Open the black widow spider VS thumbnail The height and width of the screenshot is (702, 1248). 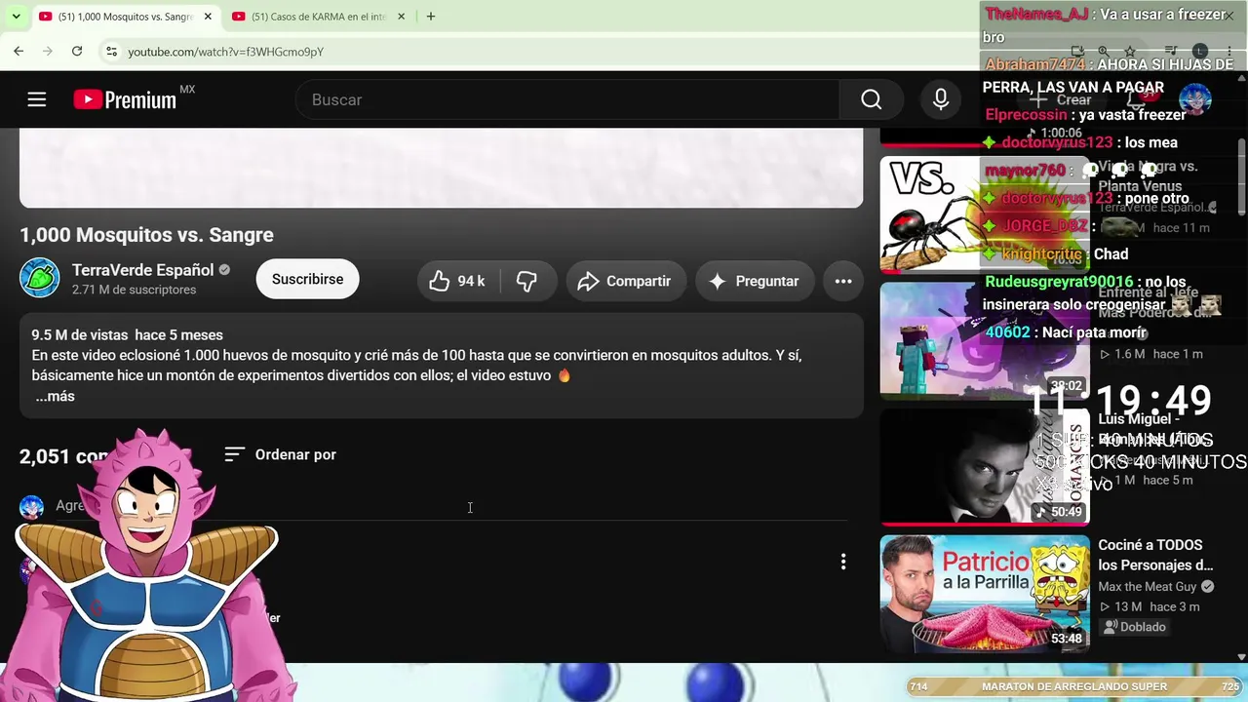click(x=985, y=214)
